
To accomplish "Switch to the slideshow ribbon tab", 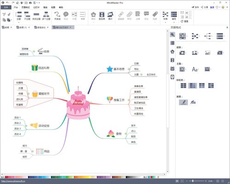I will 36,7.
